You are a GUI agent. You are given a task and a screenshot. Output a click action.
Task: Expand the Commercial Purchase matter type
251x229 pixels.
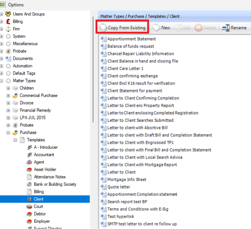tap(8, 96)
